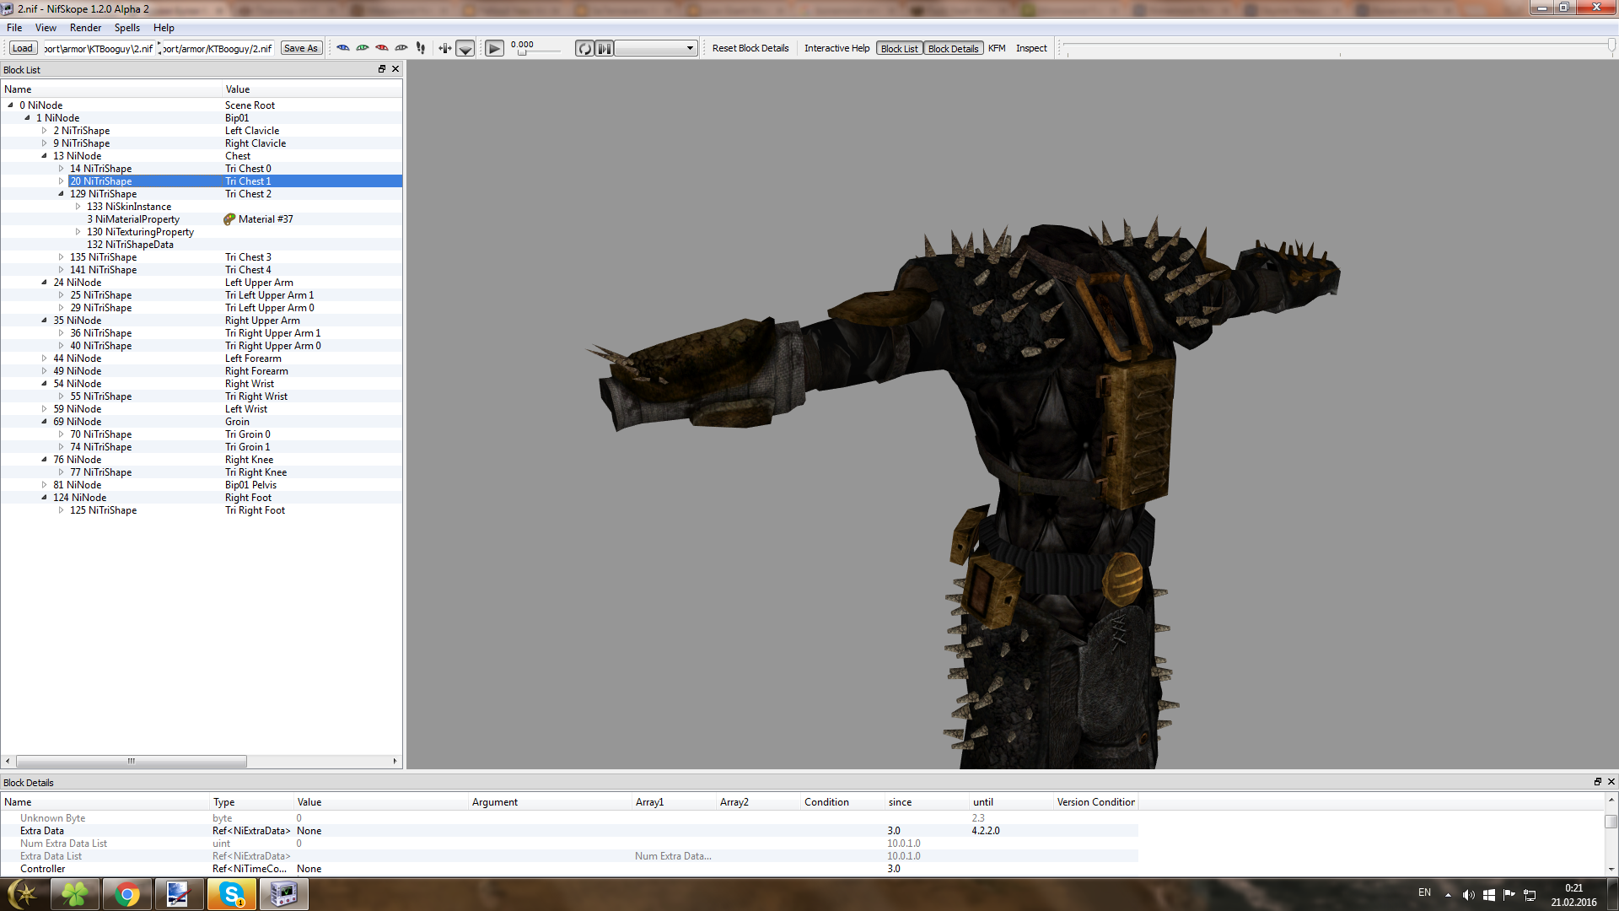The height and width of the screenshot is (911, 1619).
Task: Expand the 44 NiNode Left Forearm node
Action: [44, 358]
